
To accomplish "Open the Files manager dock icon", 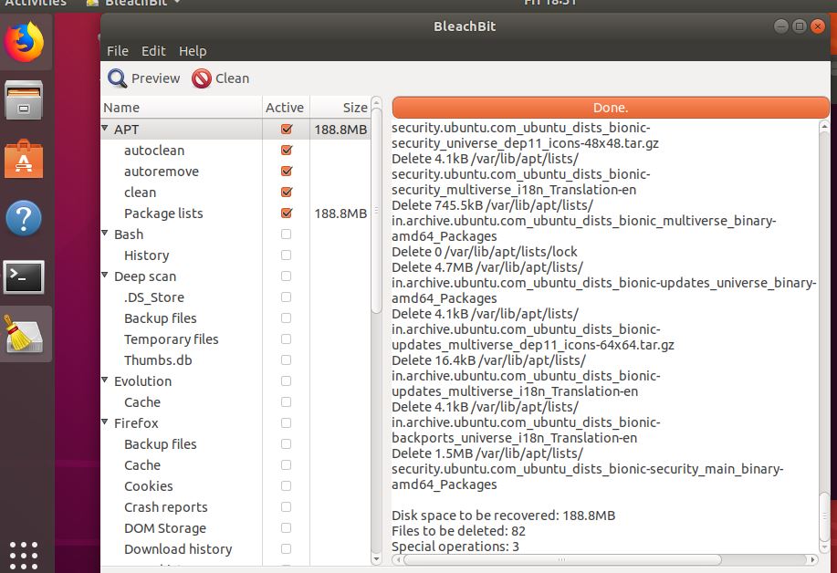I will 24,100.
